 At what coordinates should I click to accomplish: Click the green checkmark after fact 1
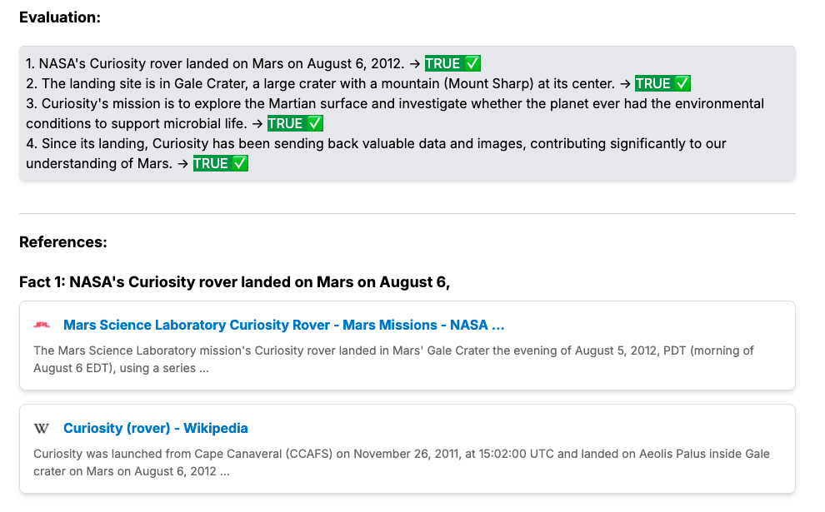472,63
